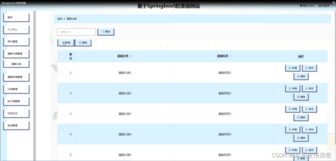Click the 漫画标签3 table cell
336x161 pixels.
225,114
